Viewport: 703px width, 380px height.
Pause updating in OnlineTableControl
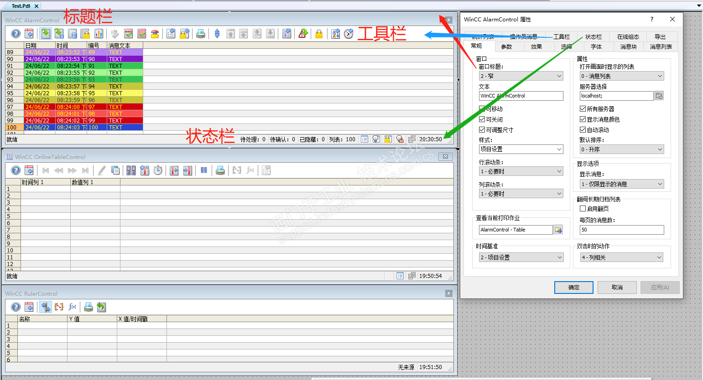[204, 170]
